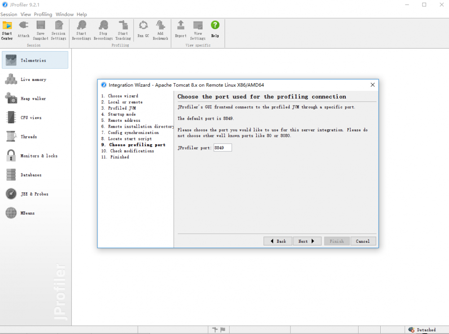Open the Session menu
Image resolution: width=449 pixels, height=334 pixels.
pyautogui.click(x=9, y=14)
